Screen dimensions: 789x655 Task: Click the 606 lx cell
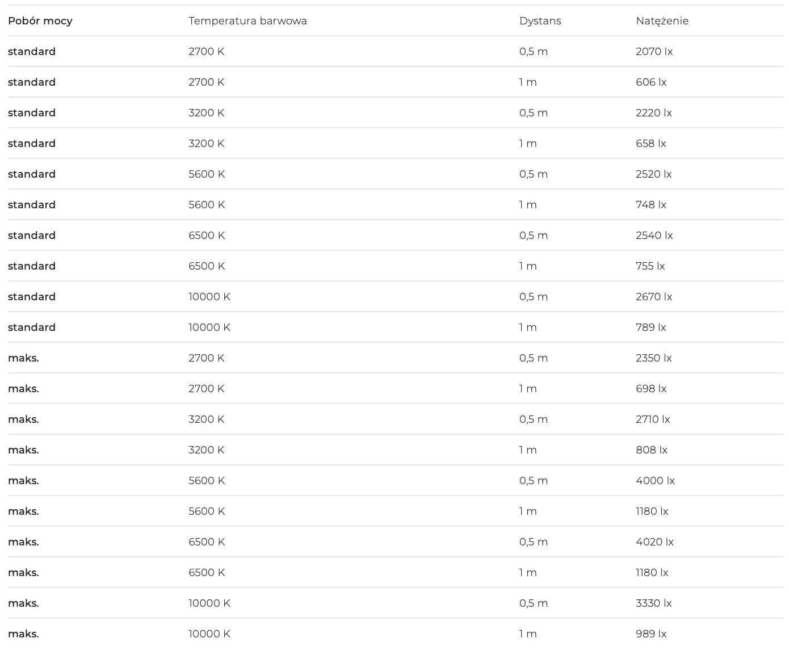coord(651,82)
